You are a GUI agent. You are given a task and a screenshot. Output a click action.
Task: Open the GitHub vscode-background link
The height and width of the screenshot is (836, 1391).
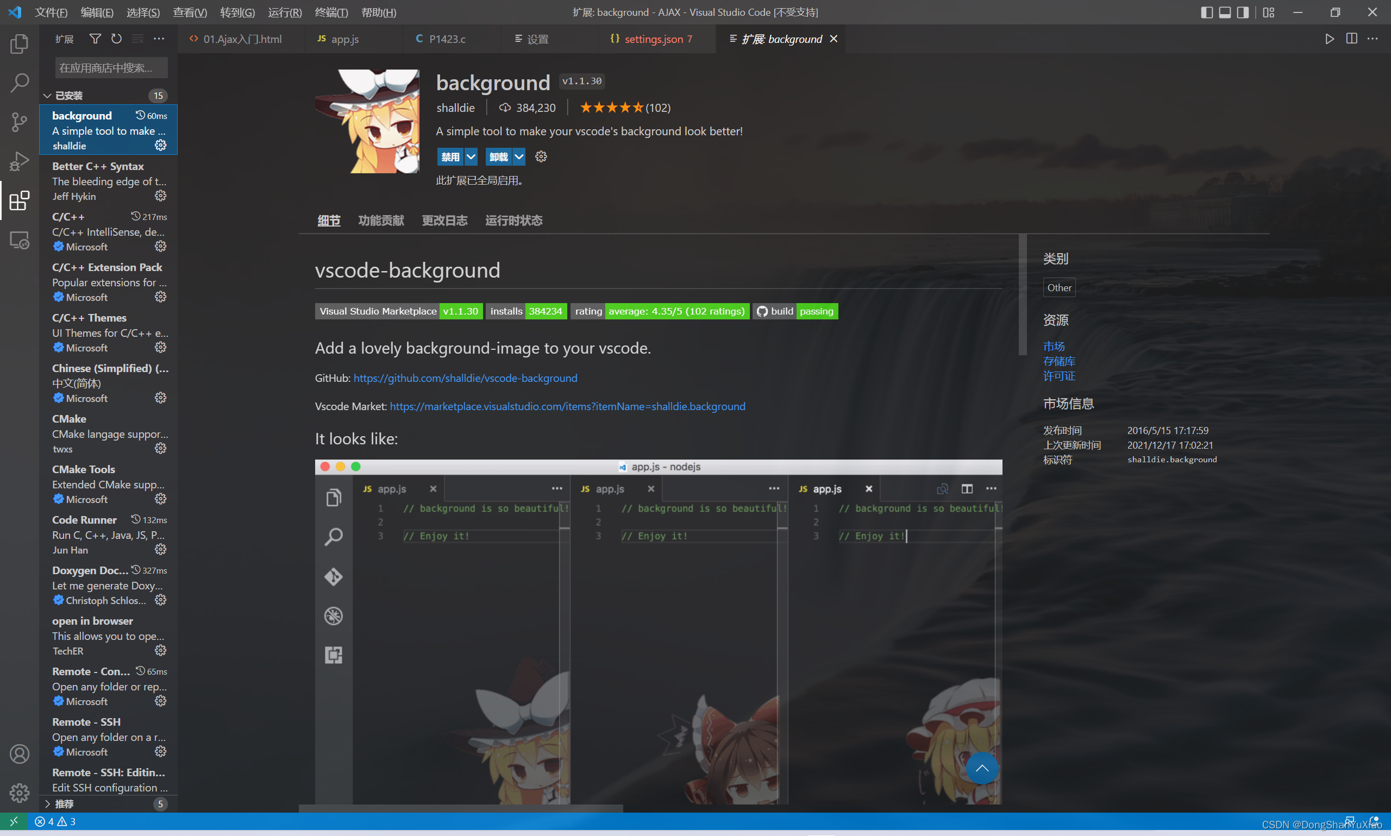tap(465, 378)
